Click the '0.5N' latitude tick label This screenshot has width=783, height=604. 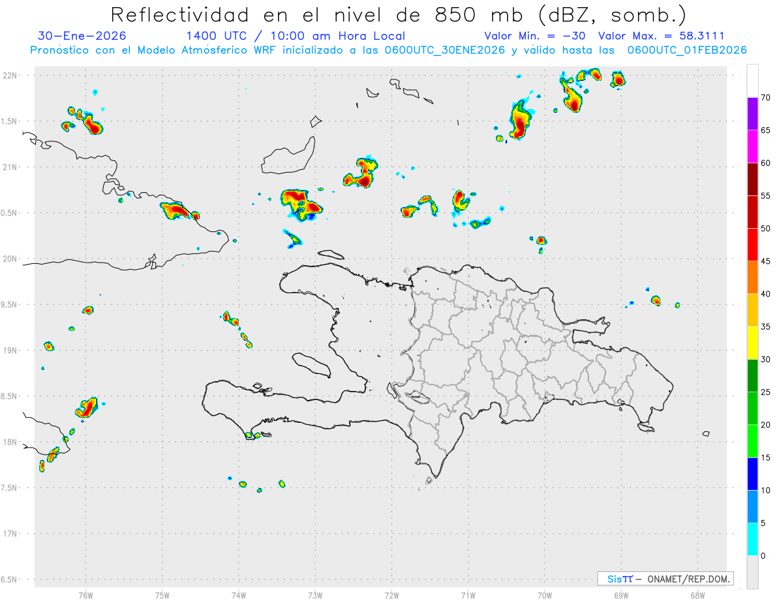(x=9, y=213)
